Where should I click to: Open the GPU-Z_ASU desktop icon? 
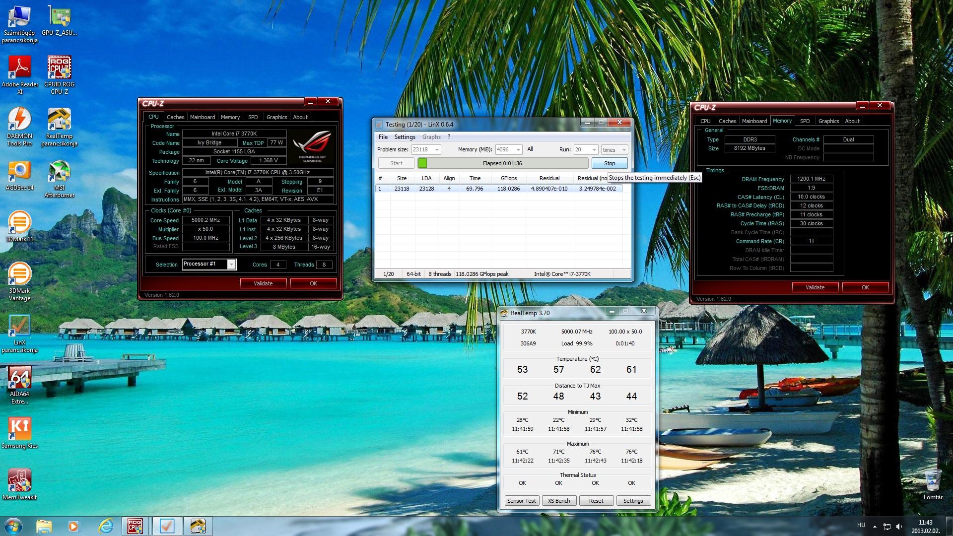pos(59,21)
